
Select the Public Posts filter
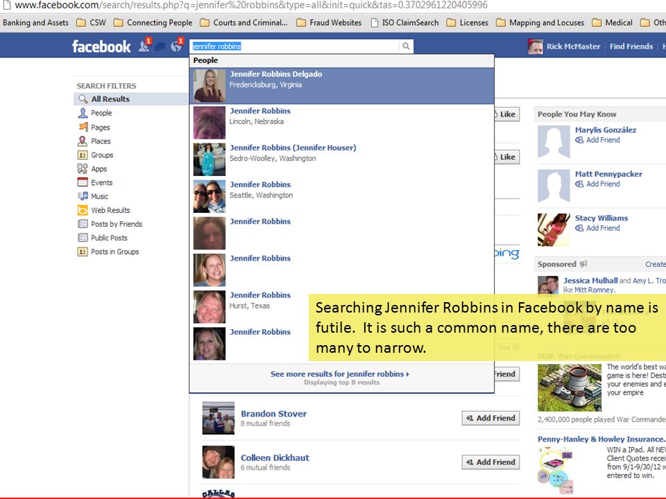click(x=109, y=238)
